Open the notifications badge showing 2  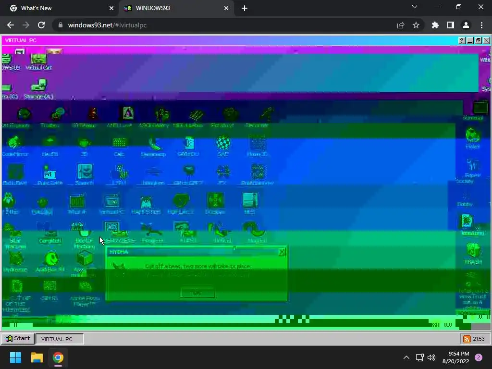(479, 357)
